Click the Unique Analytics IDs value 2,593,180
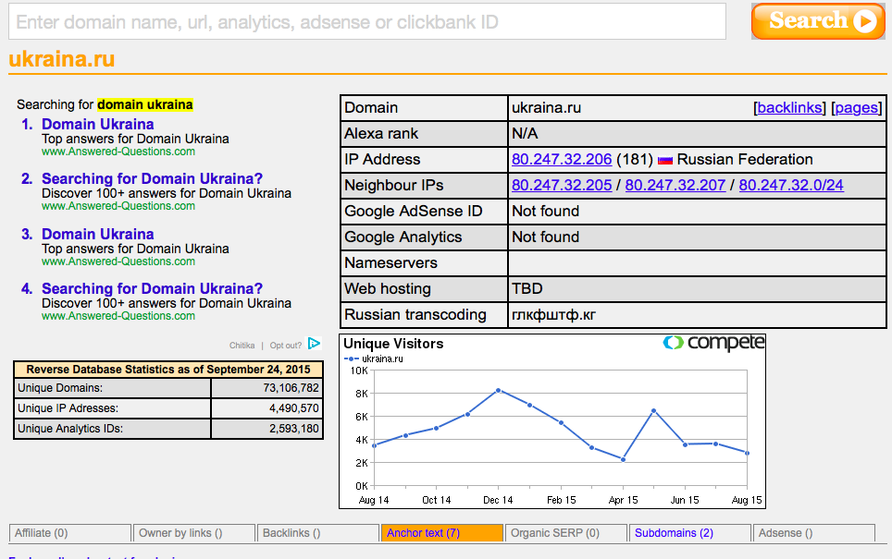The image size is (892, 559). (293, 429)
